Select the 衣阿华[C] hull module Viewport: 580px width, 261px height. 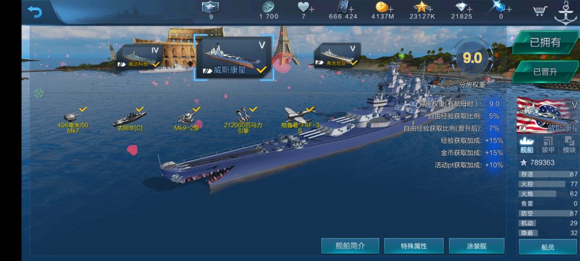pyautogui.click(x=130, y=119)
